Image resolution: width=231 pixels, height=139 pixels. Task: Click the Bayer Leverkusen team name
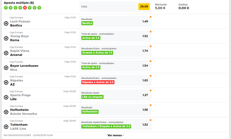[x=24, y=66]
